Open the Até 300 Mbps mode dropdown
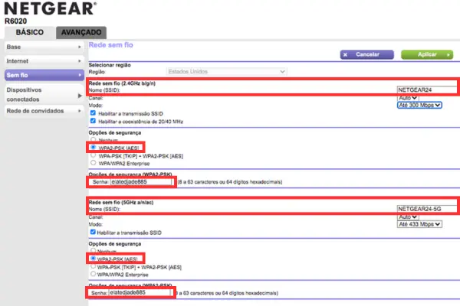The width and height of the screenshot is (460, 306). [419, 105]
